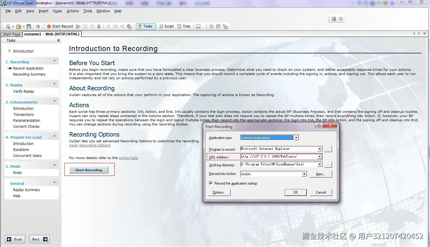Open the Actions menu
430x247 pixels.
pos(73,11)
